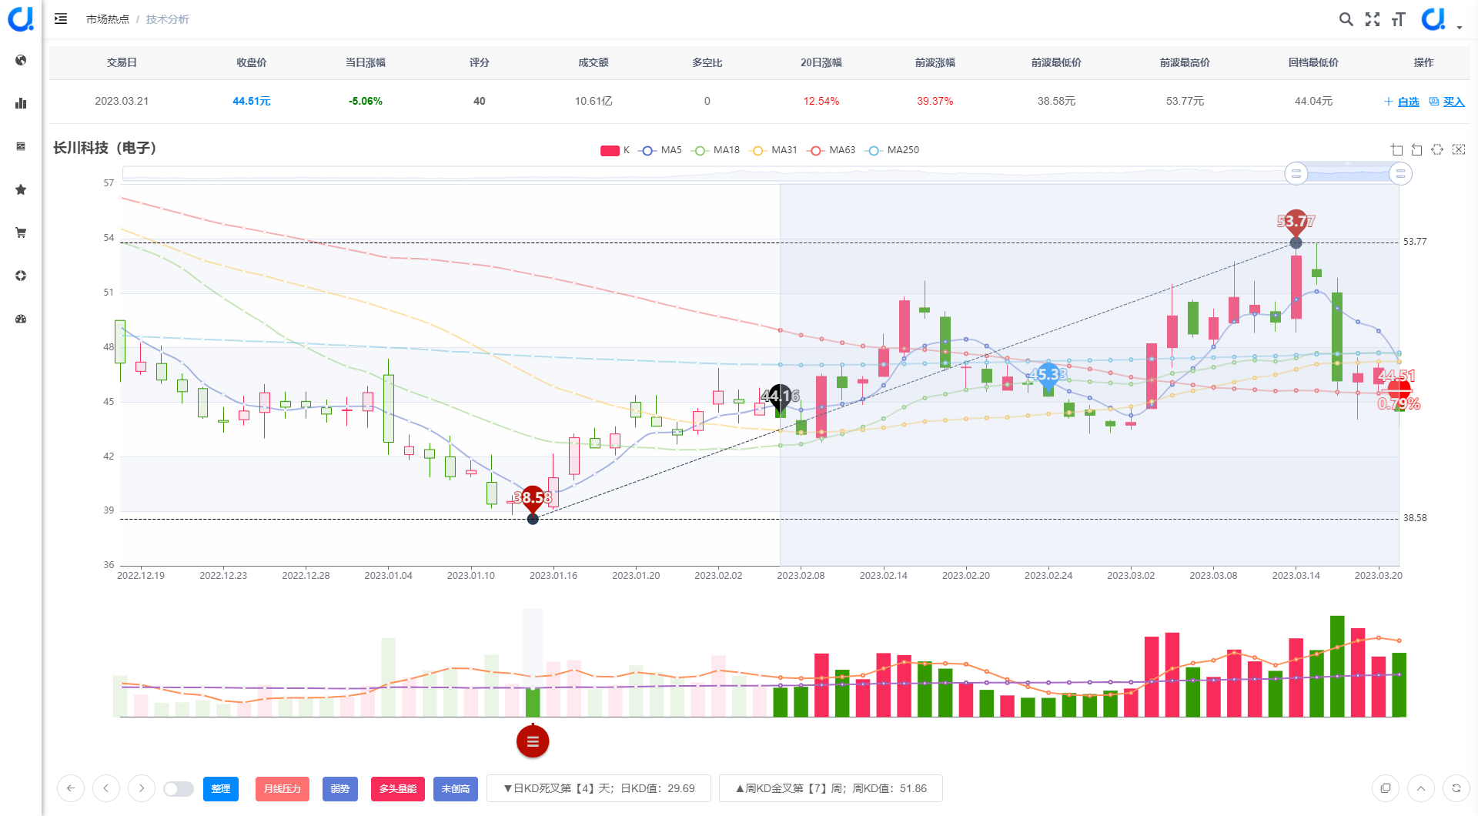Click the 多头星能 tag button
Image resolution: width=1478 pixels, height=816 pixels.
click(x=398, y=789)
